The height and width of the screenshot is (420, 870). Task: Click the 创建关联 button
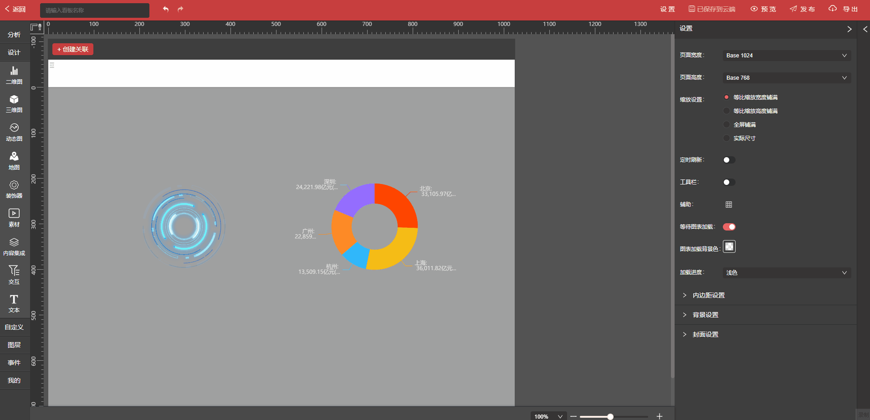[73, 49]
